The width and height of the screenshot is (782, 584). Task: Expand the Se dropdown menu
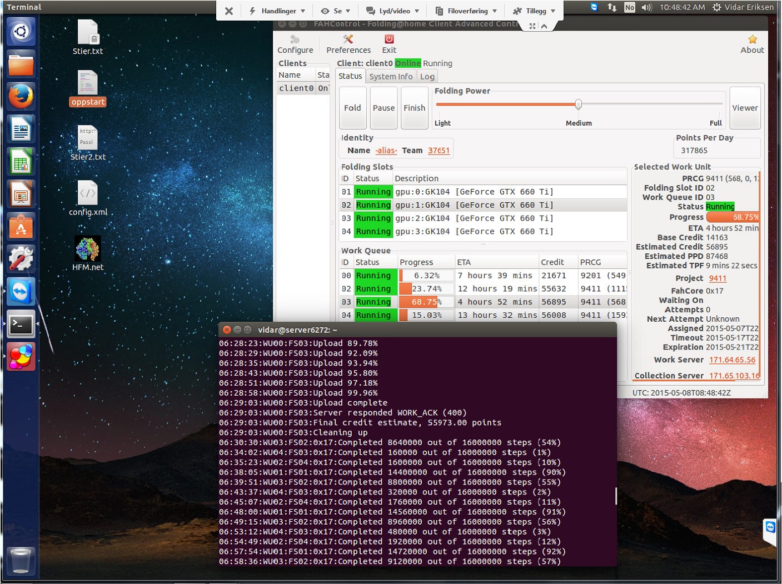point(336,11)
